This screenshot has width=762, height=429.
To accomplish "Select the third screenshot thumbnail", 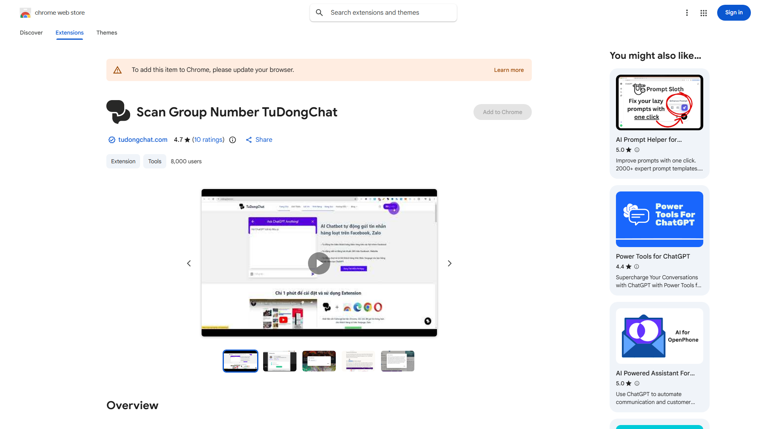I will tap(319, 361).
